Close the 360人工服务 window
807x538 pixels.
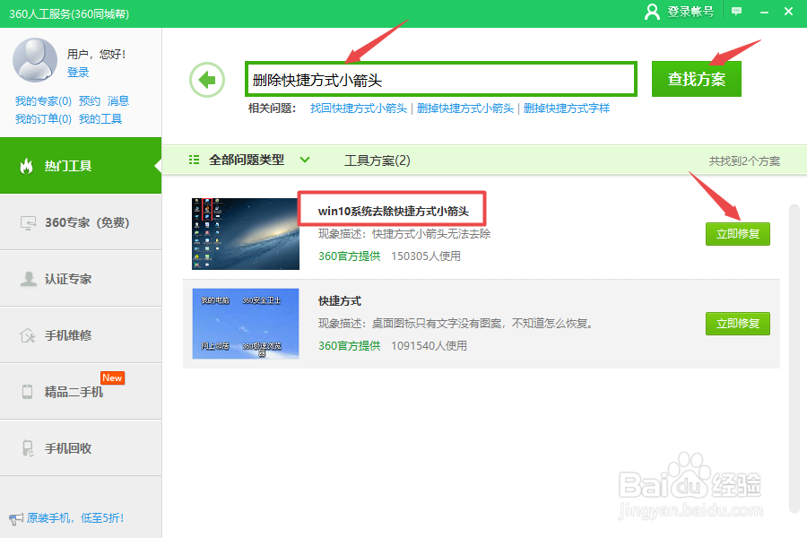click(x=788, y=12)
